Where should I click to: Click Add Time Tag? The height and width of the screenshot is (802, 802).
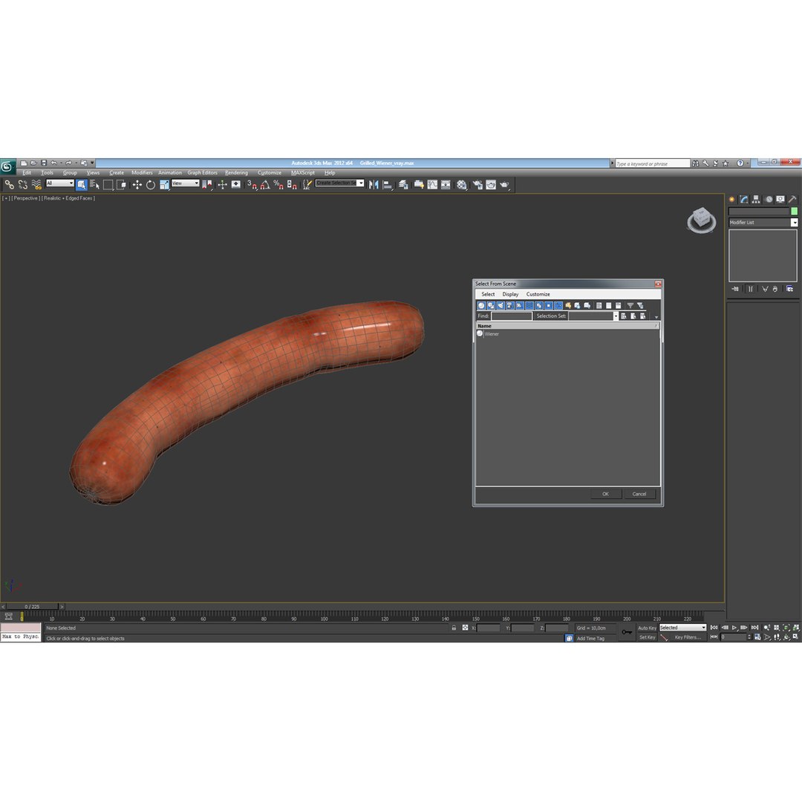click(x=591, y=639)
